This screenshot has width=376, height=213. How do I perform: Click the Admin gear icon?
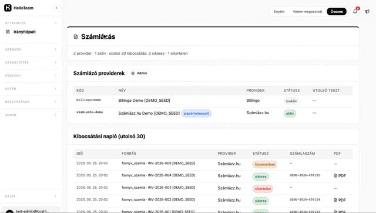point(133,73)
